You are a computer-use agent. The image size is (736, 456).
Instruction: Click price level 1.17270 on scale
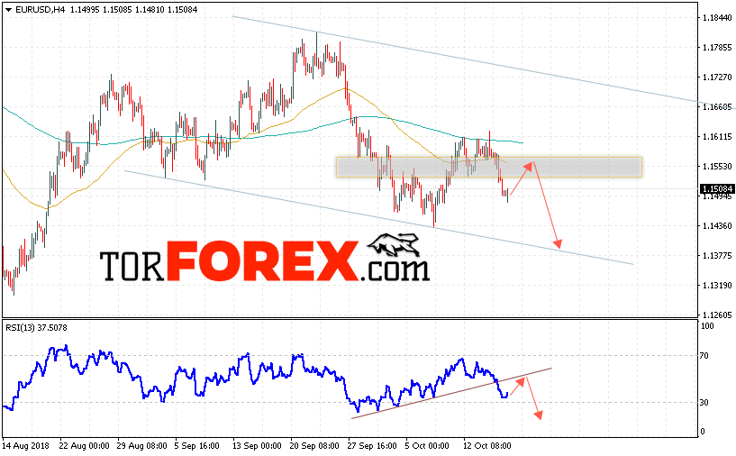pyautogui.click(x=717, y=77)
